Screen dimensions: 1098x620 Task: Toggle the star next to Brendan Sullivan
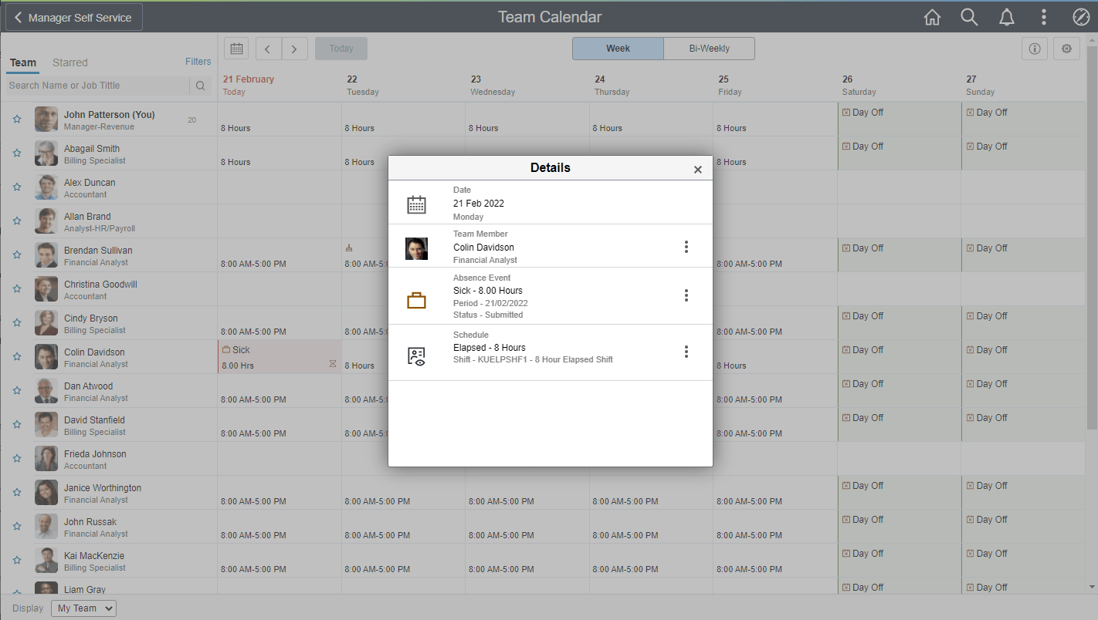[x=17, y=254]
